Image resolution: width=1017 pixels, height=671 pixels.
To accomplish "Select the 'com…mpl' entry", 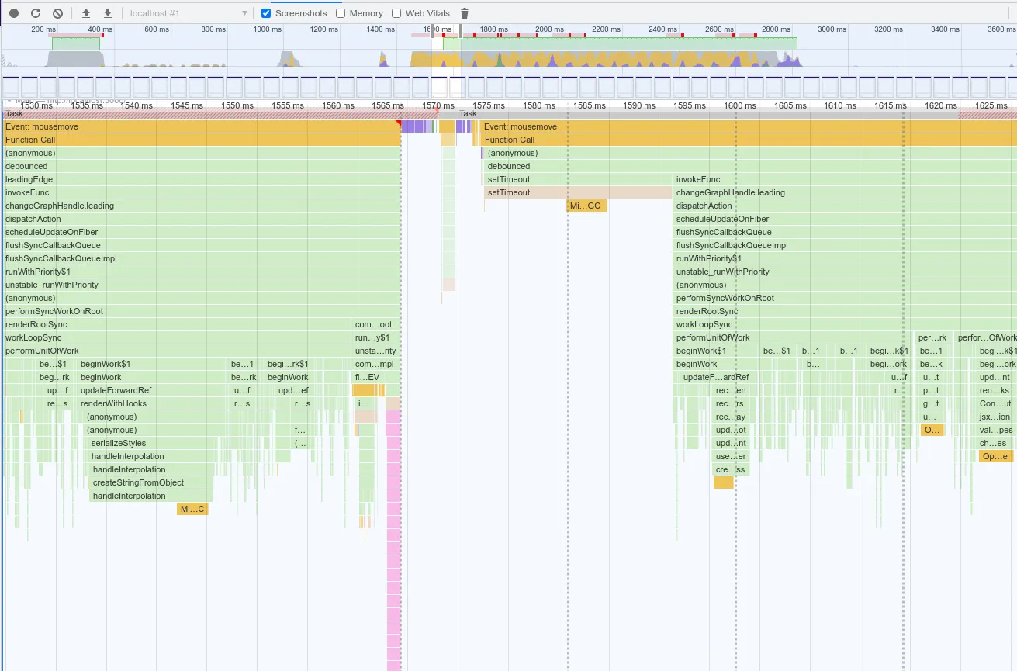I will (x=376, y=364).
